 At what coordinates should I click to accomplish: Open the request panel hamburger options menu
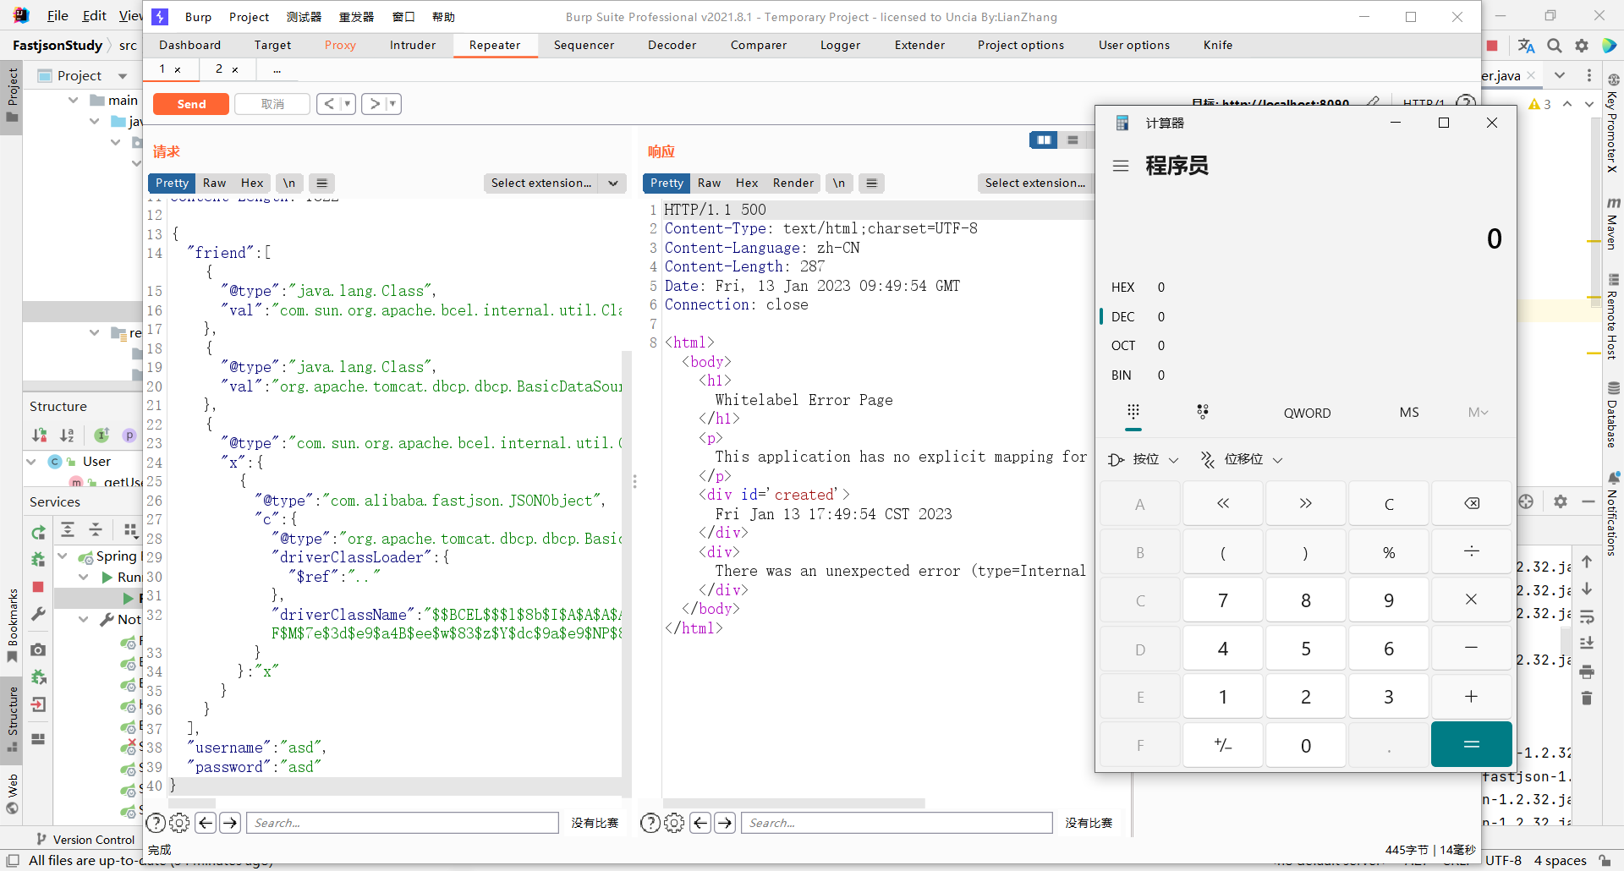(x=321, y=183)
